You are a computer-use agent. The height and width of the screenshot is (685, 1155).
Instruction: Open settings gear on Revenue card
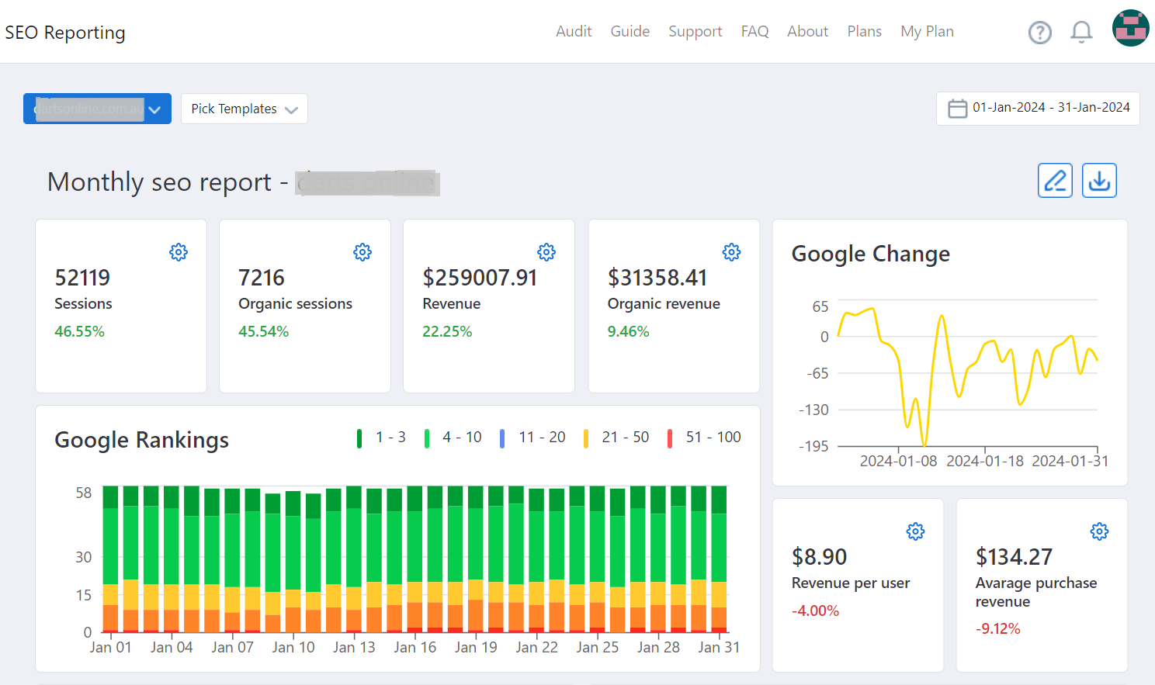click(546, 252)
